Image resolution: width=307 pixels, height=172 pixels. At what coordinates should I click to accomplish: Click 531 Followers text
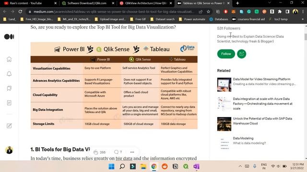pos(228,28)
